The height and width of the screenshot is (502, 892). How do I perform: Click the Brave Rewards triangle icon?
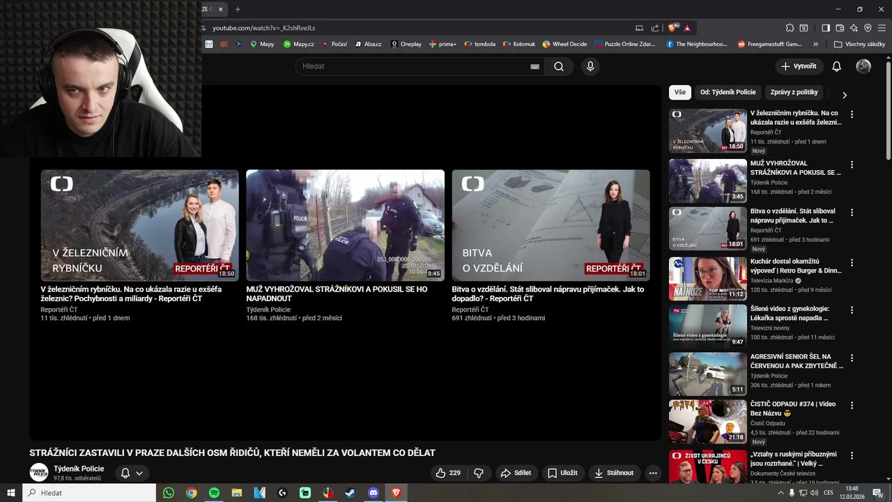pos(687,28)
